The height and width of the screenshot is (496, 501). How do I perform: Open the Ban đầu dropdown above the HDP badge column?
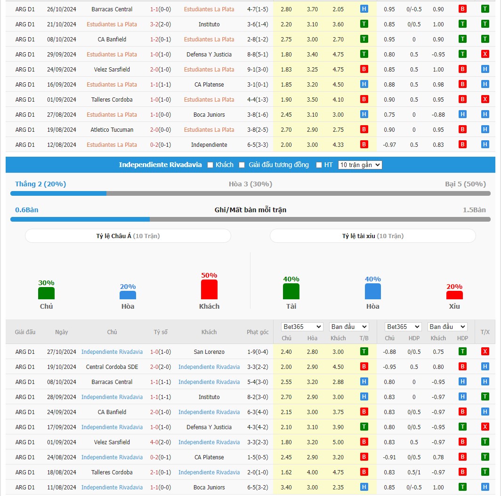click(x=447, y=327)
